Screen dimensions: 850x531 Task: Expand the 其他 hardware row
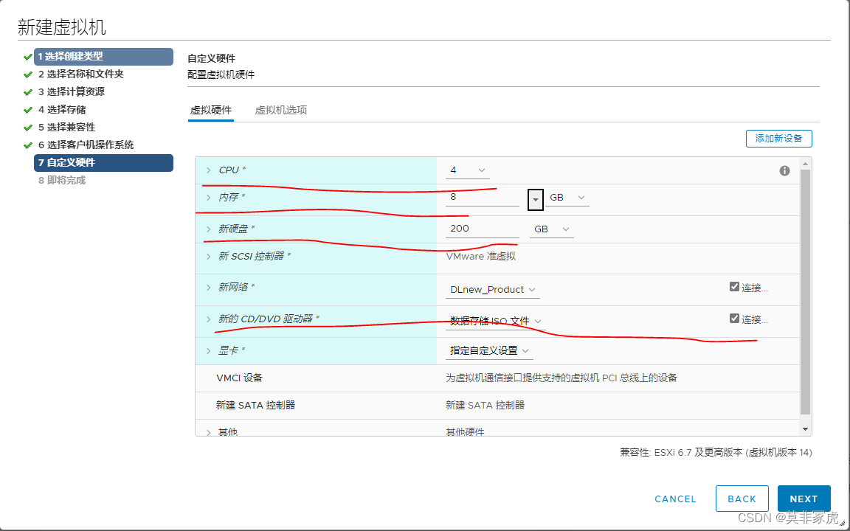pos(208,432)
